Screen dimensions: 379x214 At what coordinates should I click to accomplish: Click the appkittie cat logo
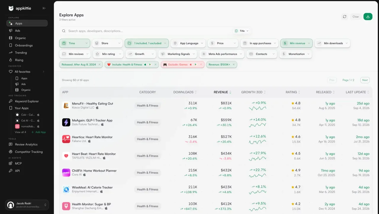point(11,8)
